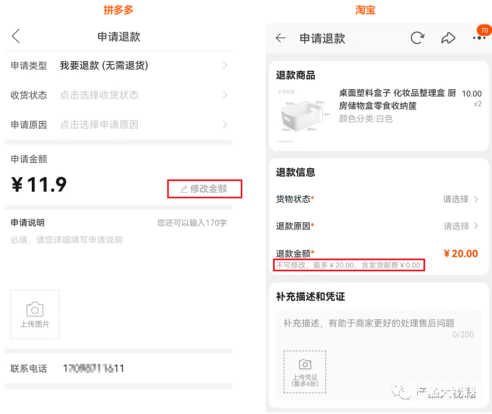Screen dimensions: 492x414
Task: Tap the Pinduoduo back arrow
Action: tap(16, 37)
